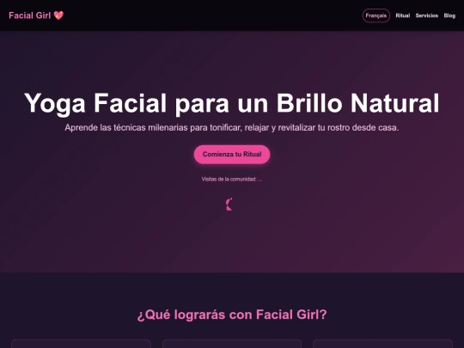Click the Visitas de la comunidad counter text

(232, 179)
